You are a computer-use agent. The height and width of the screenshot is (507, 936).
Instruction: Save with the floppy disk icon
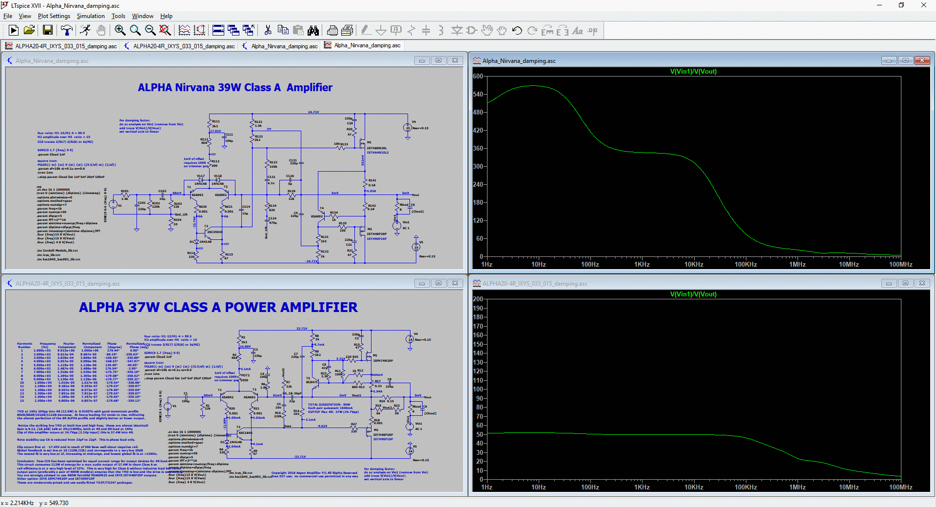pyautogui.click(x=48, y=30)
